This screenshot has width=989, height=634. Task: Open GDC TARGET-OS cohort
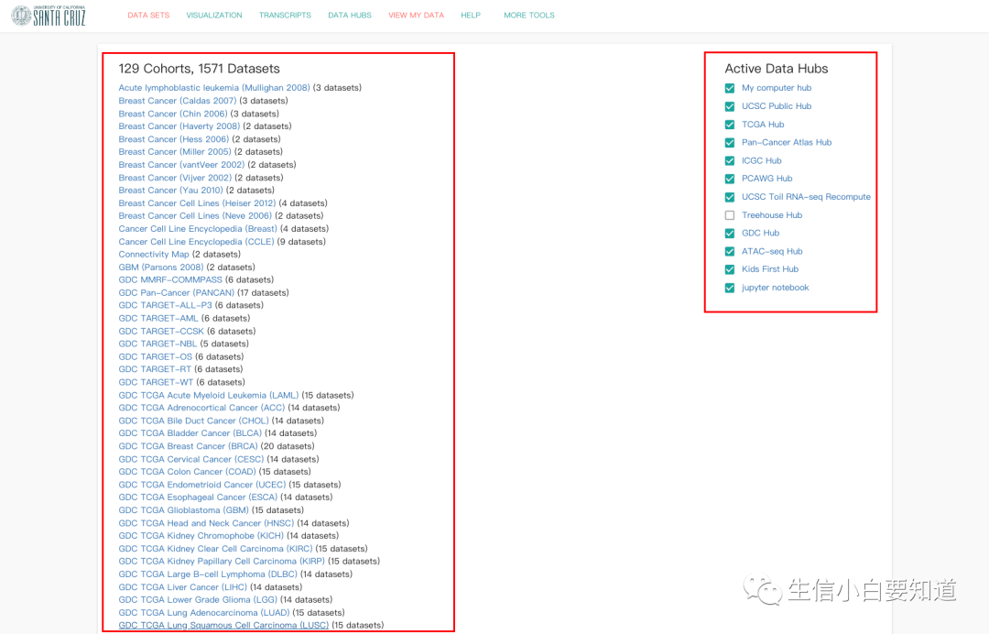pyautogui.click(x=155, y=356)
